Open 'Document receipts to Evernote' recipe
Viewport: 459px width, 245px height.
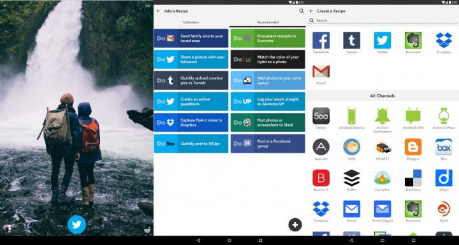point(268,38)
